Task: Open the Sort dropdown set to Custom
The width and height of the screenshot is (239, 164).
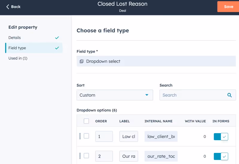Action: click(115, 95)
